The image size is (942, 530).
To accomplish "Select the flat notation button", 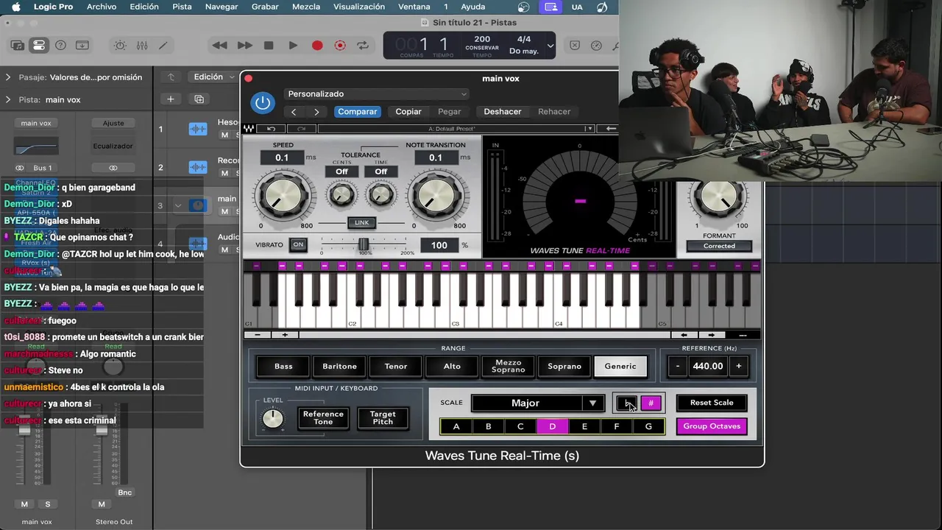I will point(627,403).
